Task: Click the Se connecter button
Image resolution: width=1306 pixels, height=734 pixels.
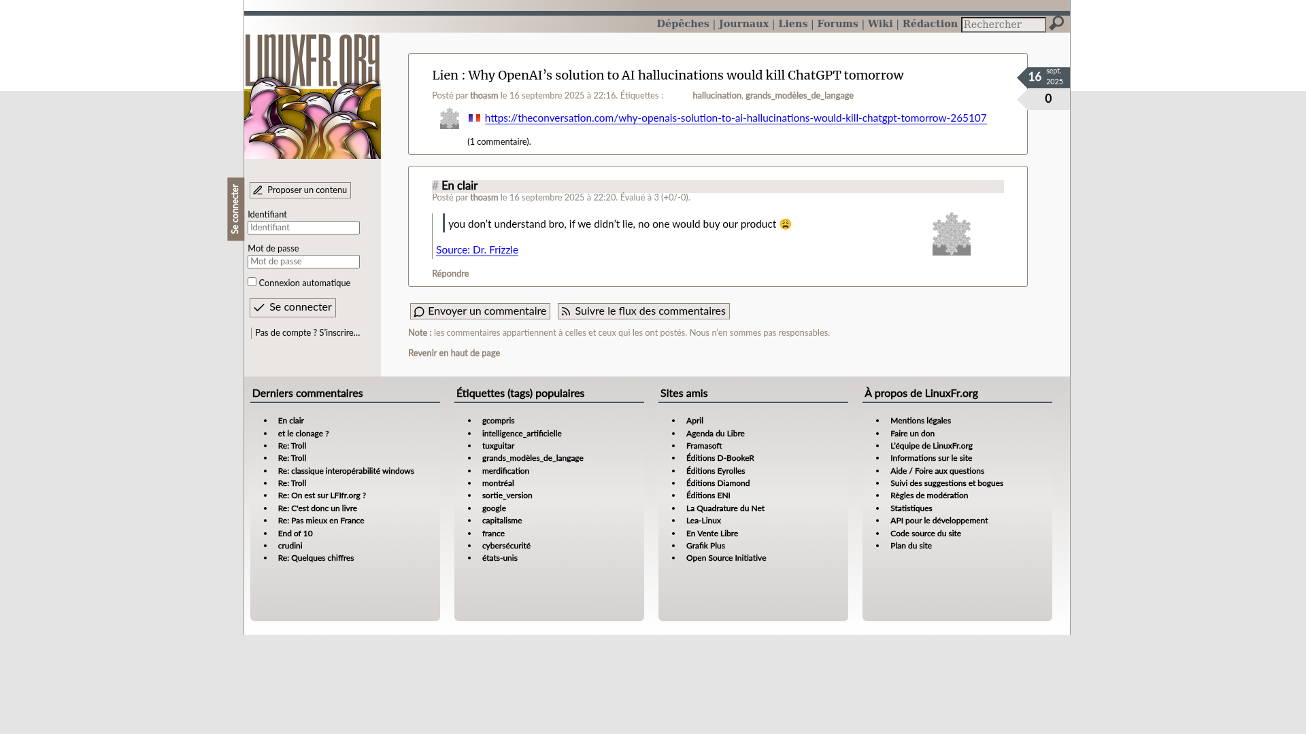Action: (292, 308)
